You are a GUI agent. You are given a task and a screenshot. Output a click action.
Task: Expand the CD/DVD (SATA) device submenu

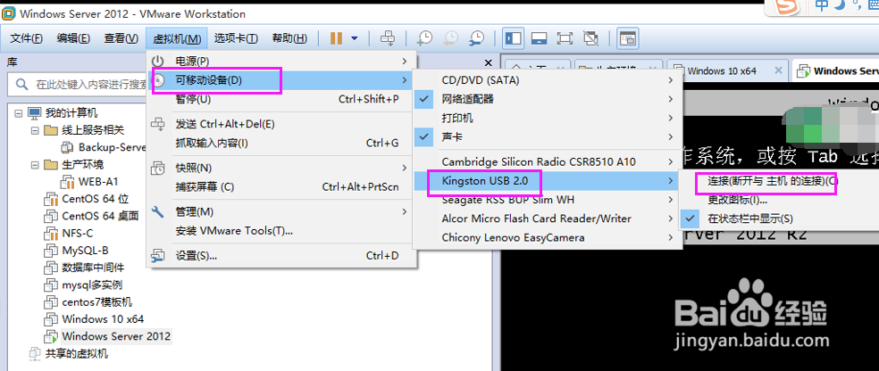(x=547, y=80)
